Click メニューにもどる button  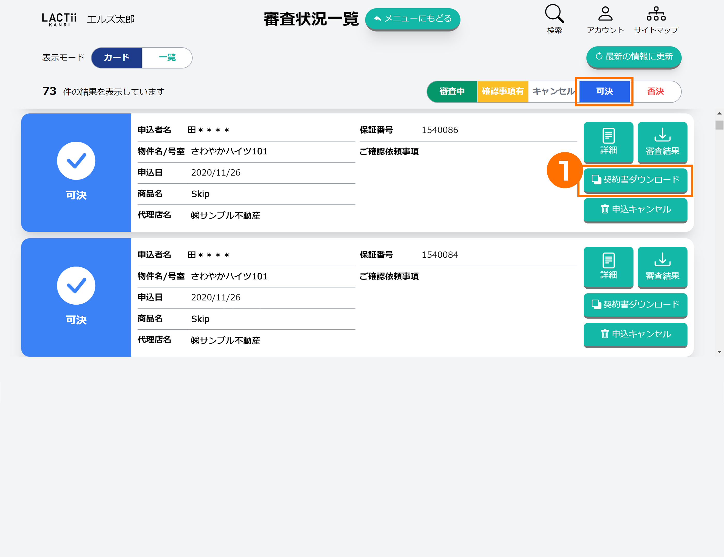pyautogui.click(x=412, y=19)
